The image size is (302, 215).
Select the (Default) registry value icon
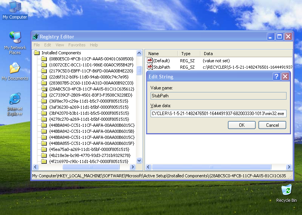click(150, 60)
